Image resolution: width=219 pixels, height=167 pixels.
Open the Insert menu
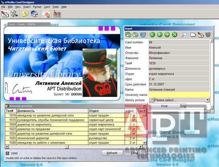27,7
